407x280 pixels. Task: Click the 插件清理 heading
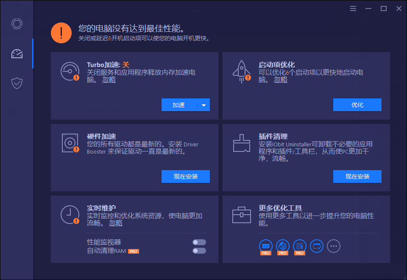[x=273, y=136]
